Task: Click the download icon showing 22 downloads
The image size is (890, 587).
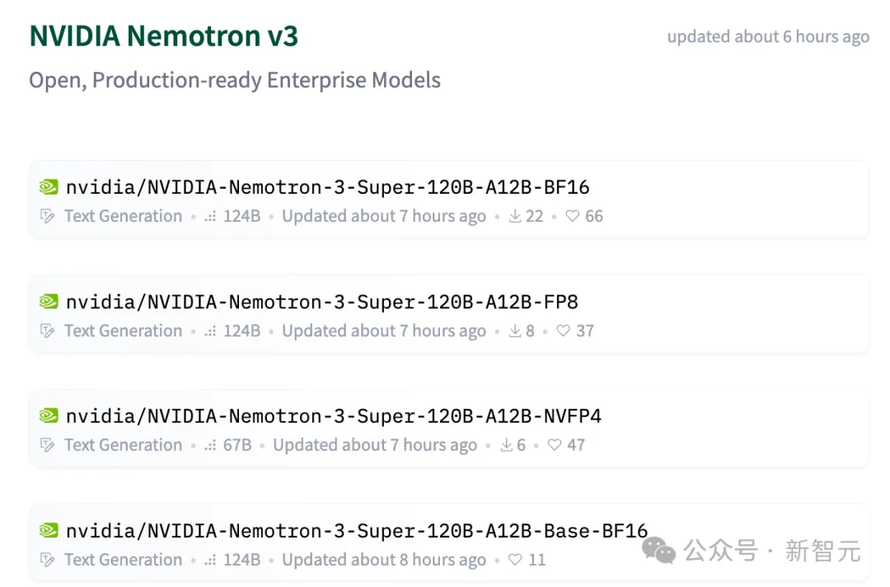Action: point(515,216)
